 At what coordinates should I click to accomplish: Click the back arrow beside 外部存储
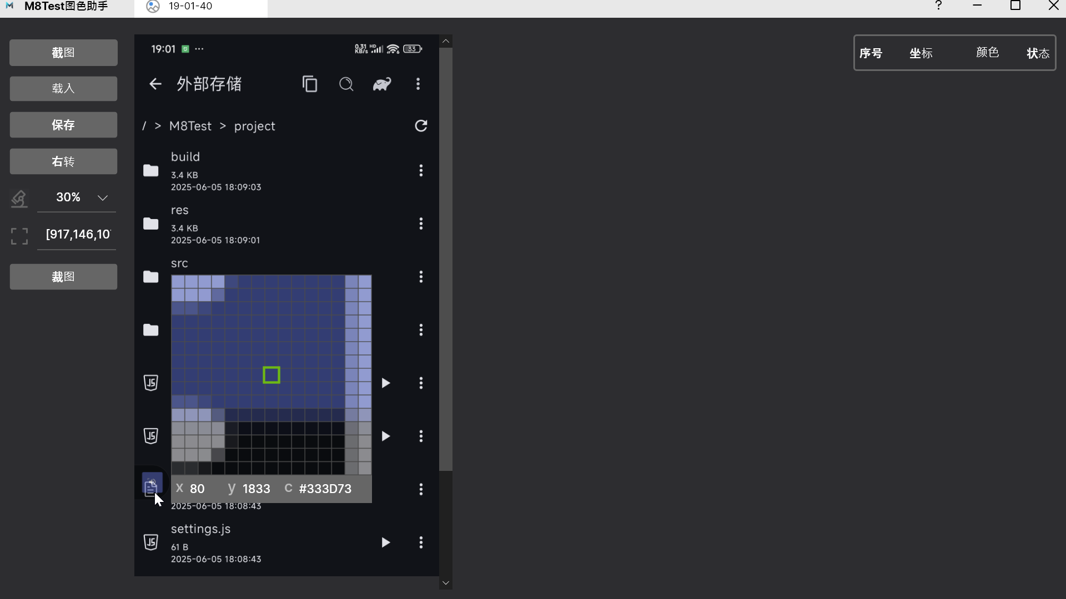pyautogui.click(x=155, y=84)
